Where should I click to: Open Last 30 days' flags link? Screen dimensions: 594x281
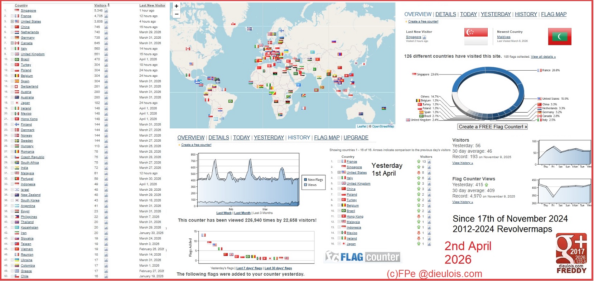click(x=278, y=268)
